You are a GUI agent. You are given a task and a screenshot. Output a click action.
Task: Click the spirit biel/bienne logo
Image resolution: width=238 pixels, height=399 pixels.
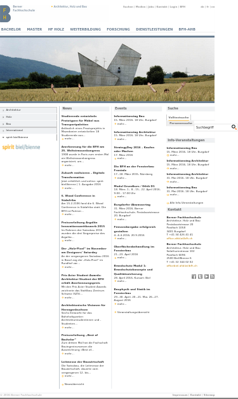(x=21, y=147)
